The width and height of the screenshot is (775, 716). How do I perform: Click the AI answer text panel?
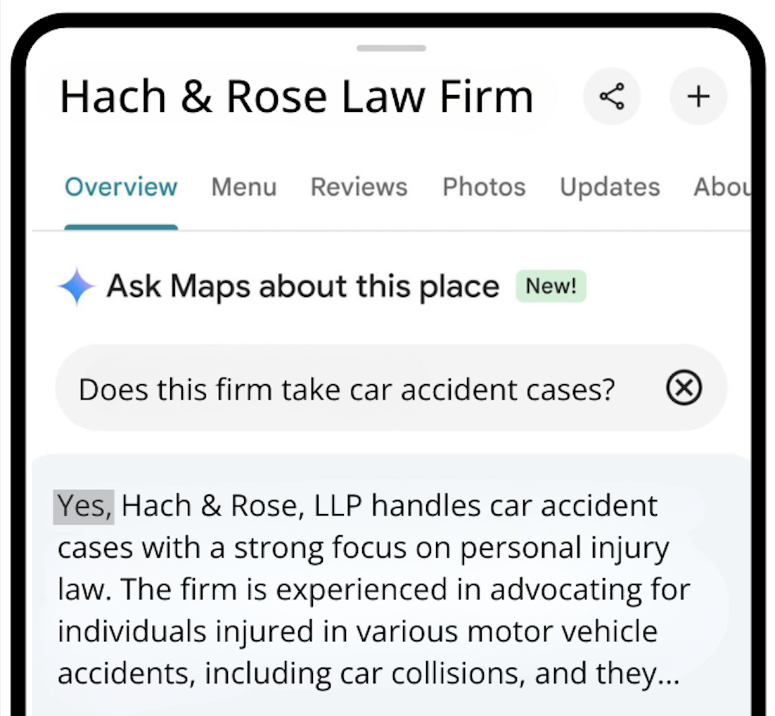391,585
